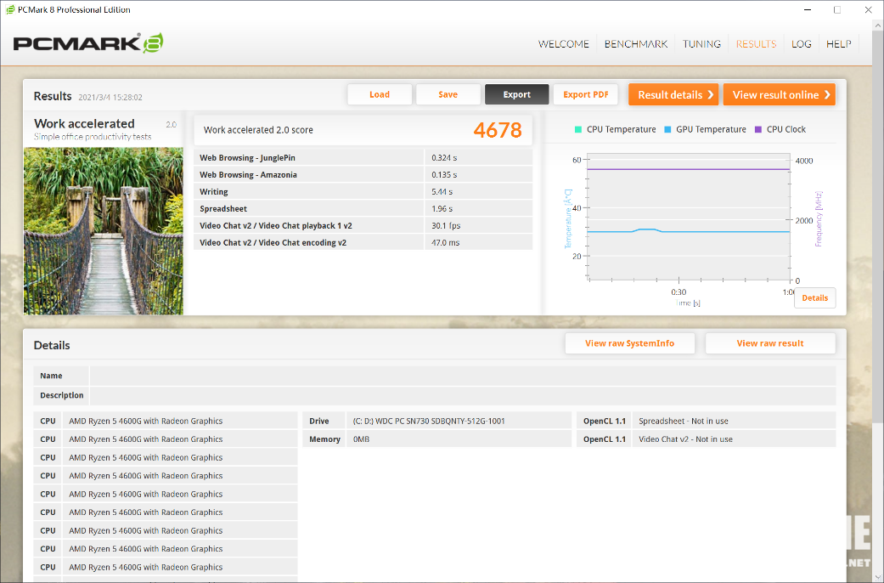Click Video Chat v2 - Not in use entry
This screenshot has height=583, width=884.
(x=685, y=439)
